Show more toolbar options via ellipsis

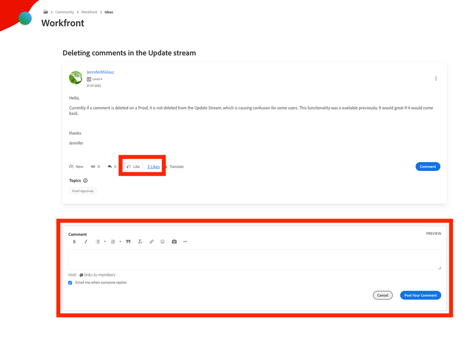pyautogui.click(x=185, y=242)
